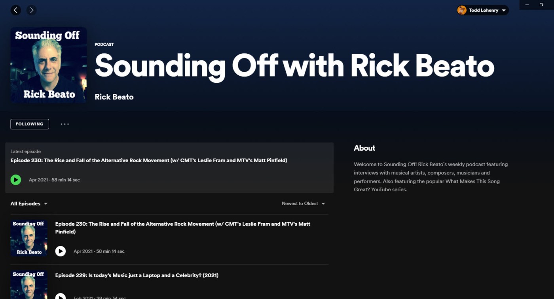This screenshot has height=299, width=554.
Task: Play the latest episode with green button
Action: click(x=16, y=180)
